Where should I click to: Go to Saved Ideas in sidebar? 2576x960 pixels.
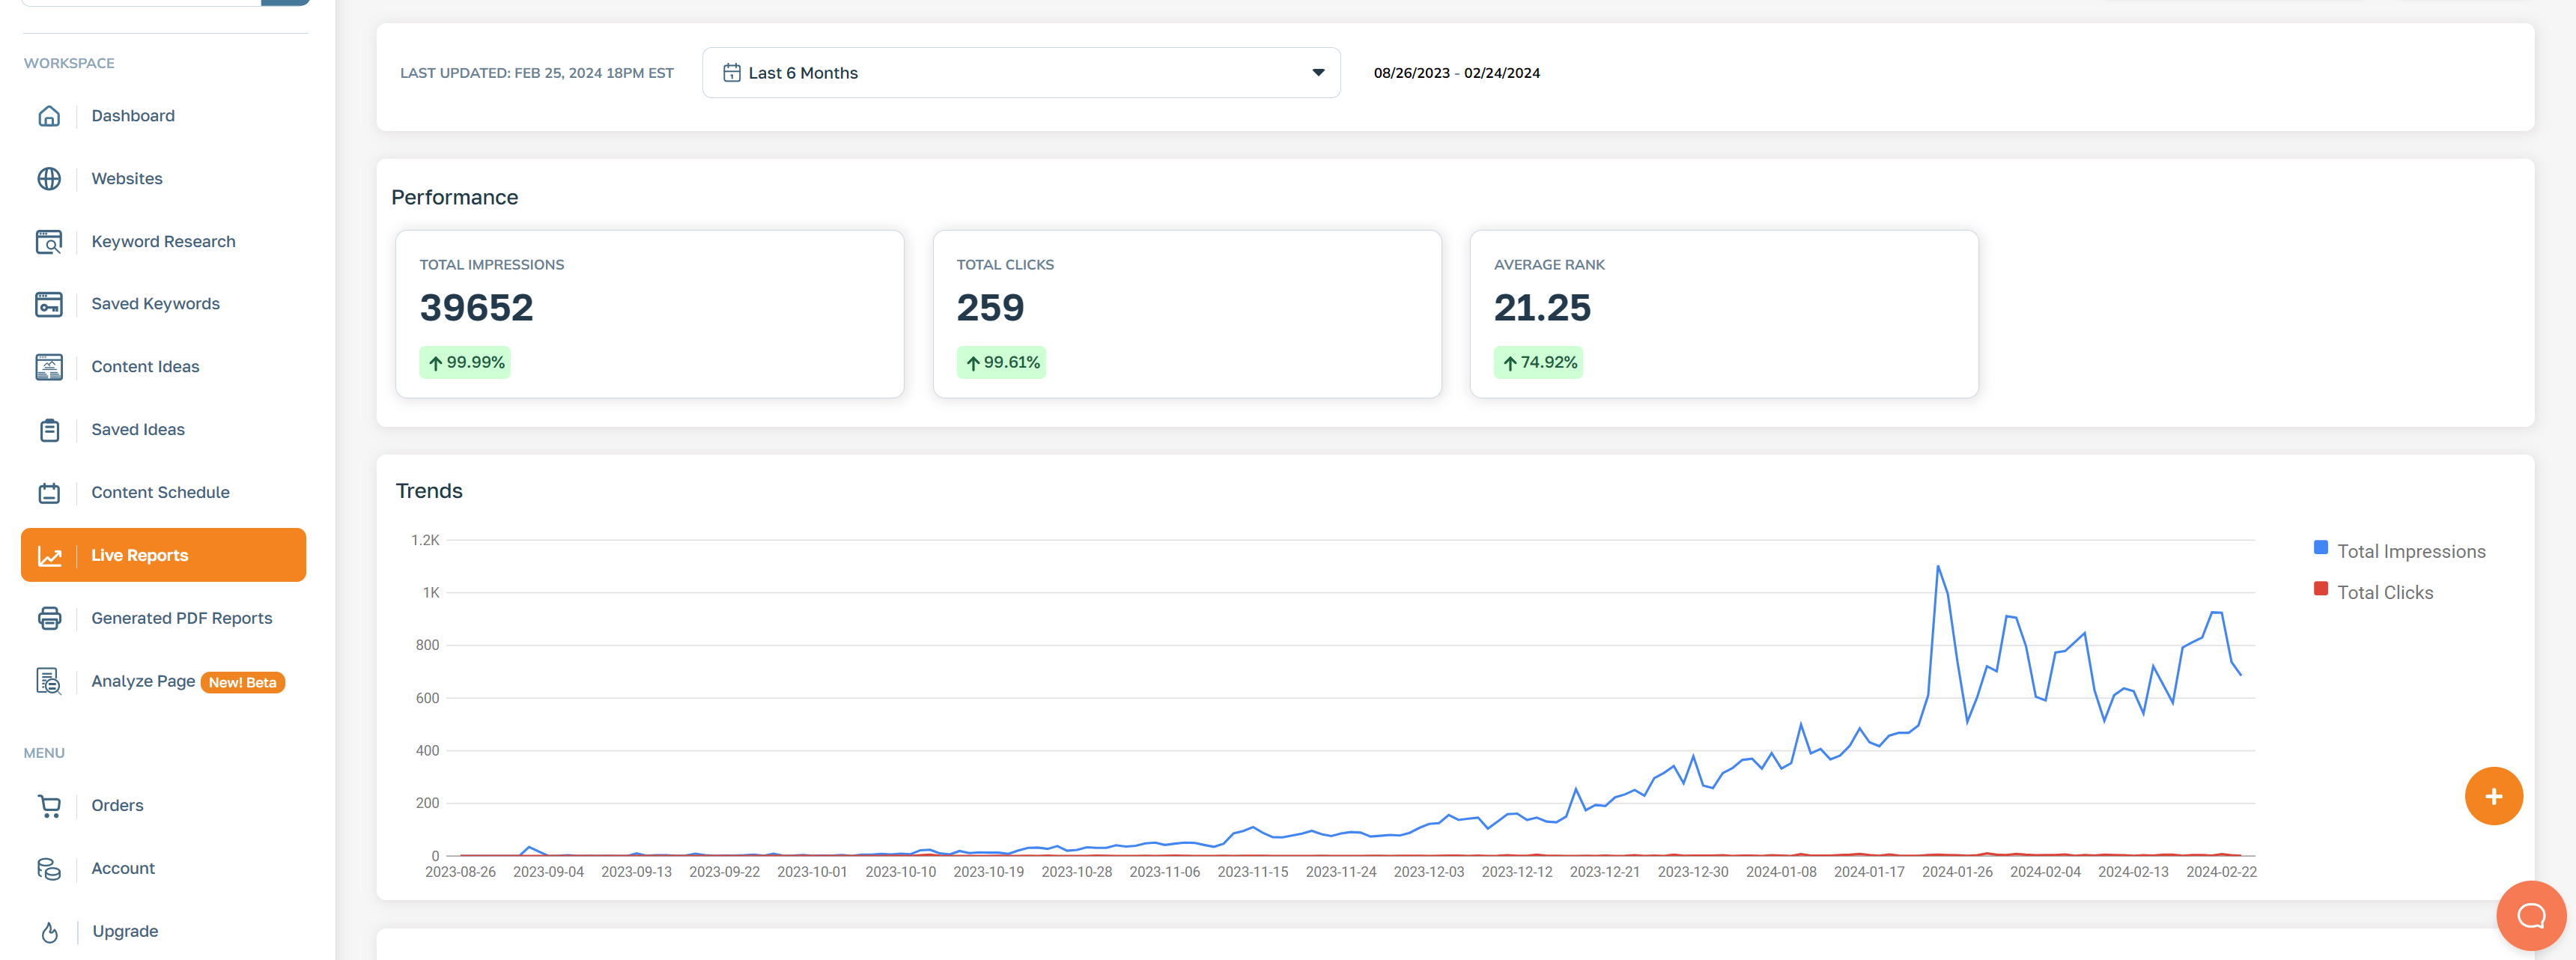[137, 430]
